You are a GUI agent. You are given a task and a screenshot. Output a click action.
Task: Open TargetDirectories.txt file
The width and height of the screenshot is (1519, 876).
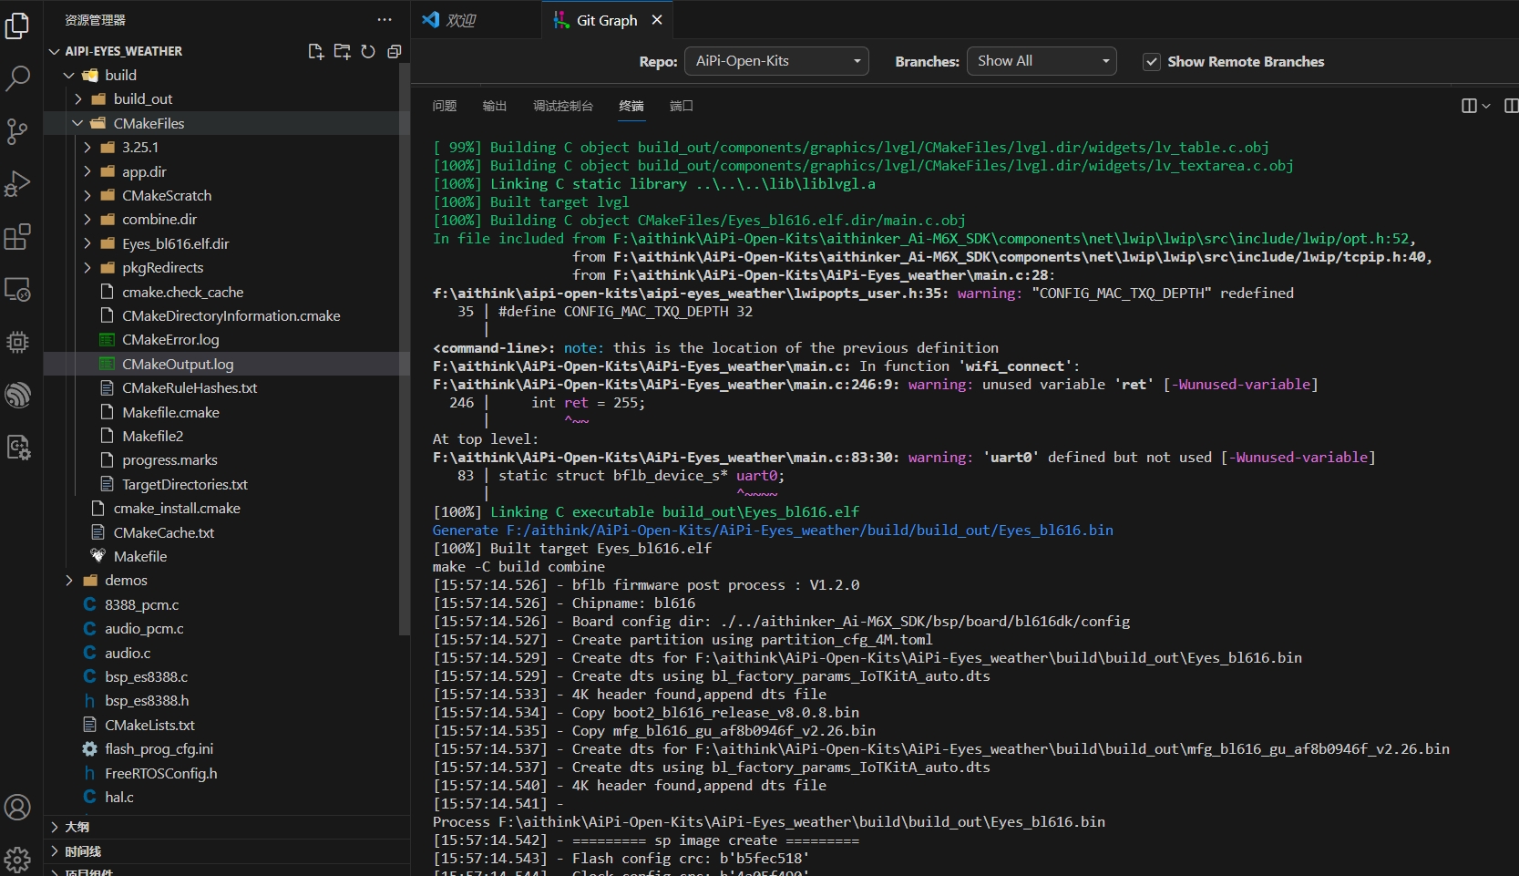tap(185, 484)
